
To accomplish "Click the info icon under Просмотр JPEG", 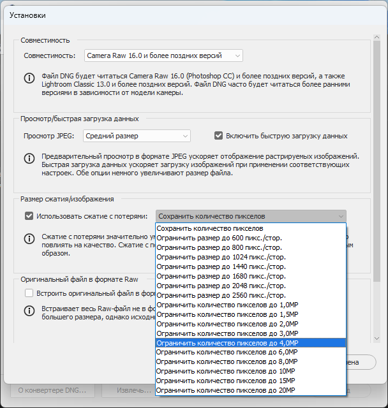I will tap(29, 158).
